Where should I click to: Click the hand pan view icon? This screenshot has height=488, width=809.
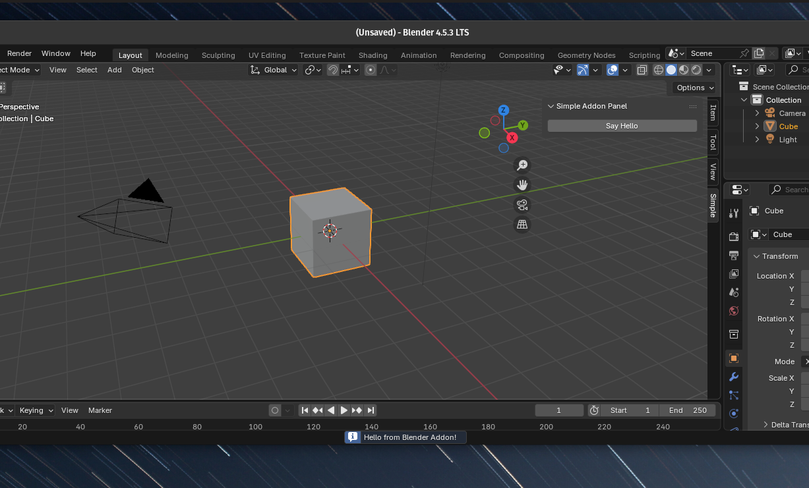[x=522, y=185]
